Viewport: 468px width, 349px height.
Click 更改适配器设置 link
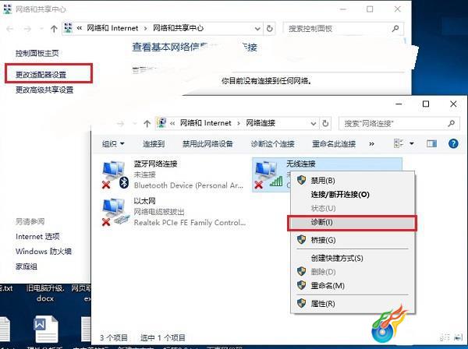[x=41, y=75]
